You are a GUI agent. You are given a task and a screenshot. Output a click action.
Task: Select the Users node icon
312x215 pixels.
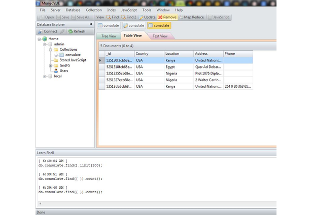point(56,70)
